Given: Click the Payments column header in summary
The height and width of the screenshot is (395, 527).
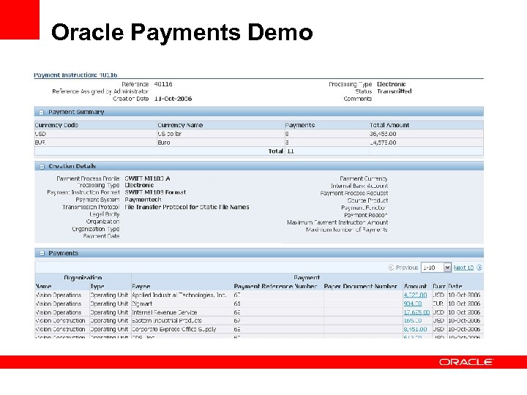Looking at the screenshot, I should coord(300,125).
